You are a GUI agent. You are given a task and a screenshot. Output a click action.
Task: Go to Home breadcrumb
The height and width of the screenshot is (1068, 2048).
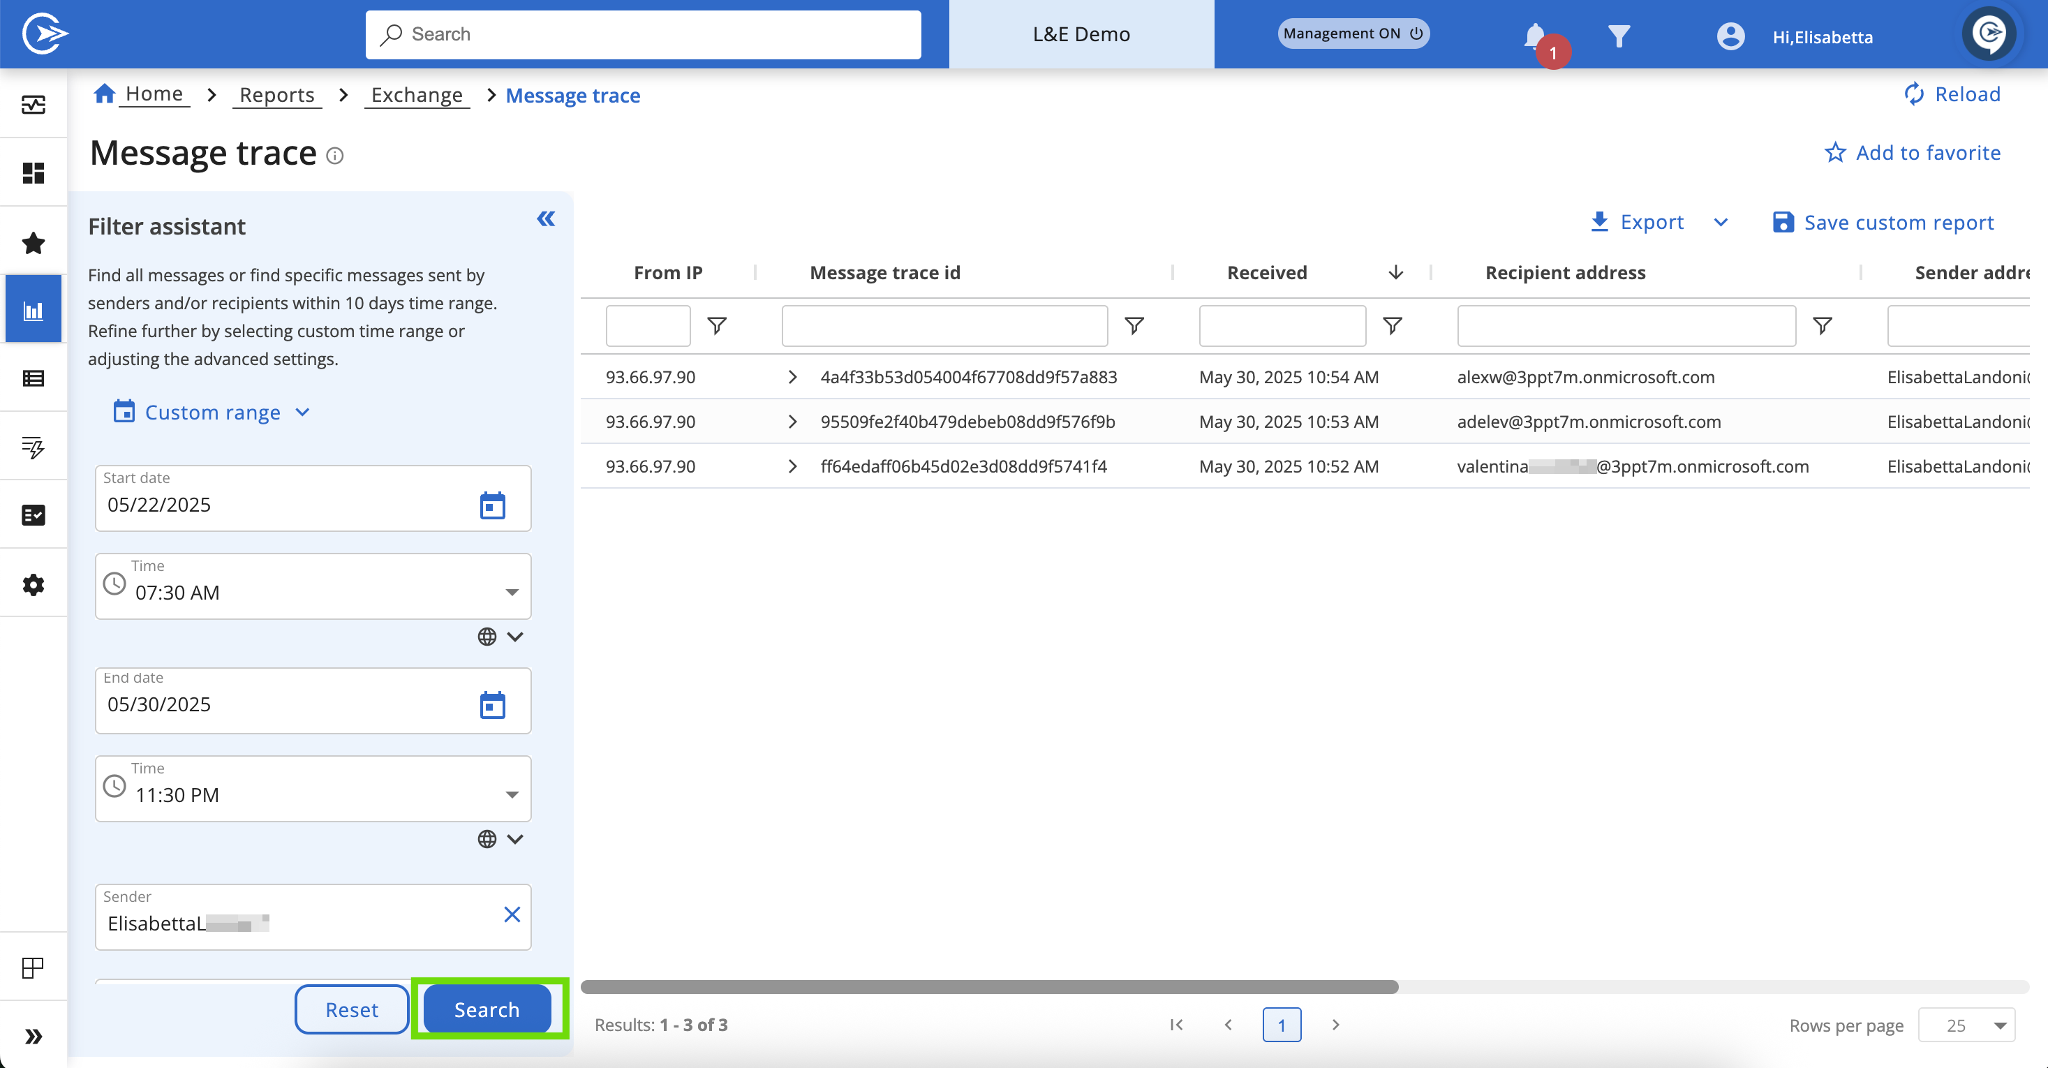[x=154, y=94]
